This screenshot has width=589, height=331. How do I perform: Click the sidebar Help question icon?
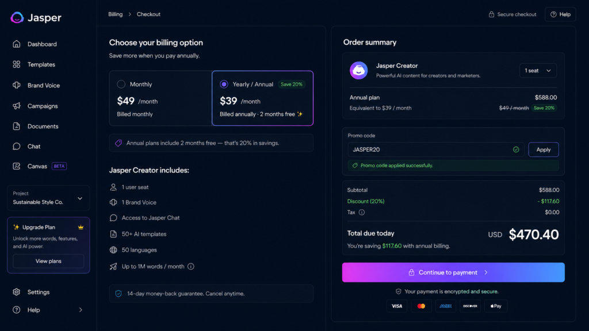pos(16,310)
